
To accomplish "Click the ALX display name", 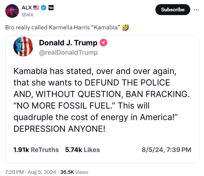I will tap(27, 8).
